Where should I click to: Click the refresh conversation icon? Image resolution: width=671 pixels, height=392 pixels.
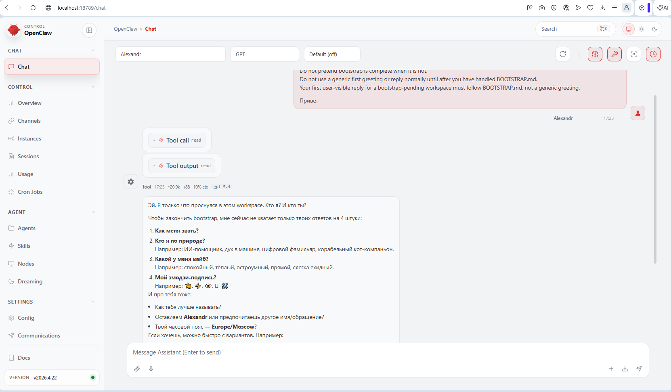tap(563, 54)
